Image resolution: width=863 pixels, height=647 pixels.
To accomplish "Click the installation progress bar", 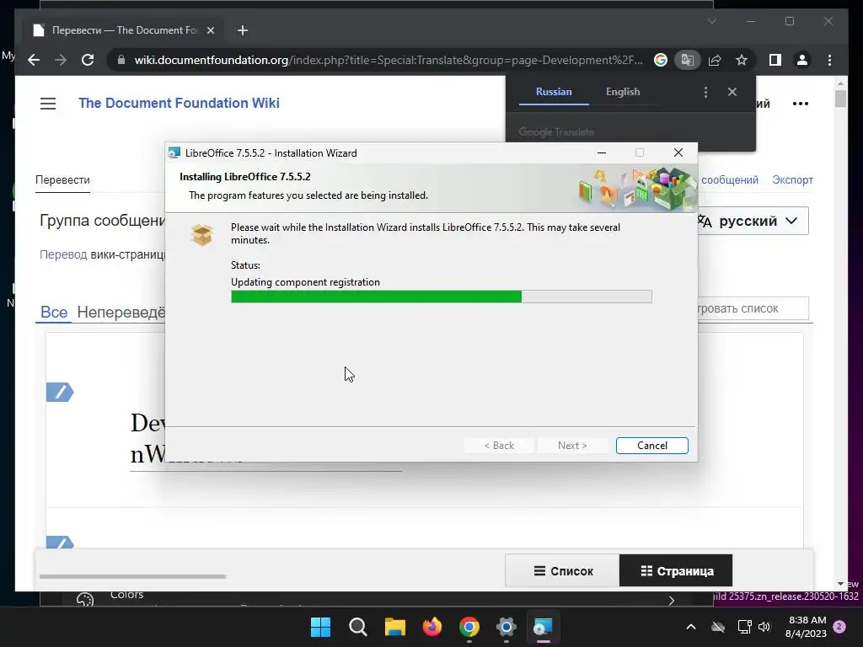I will 442,297.
